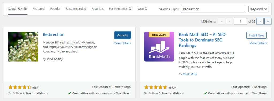This screenshot has width=274, height=101.
Task: Jump to last page of results
Action: coord(268,21)
